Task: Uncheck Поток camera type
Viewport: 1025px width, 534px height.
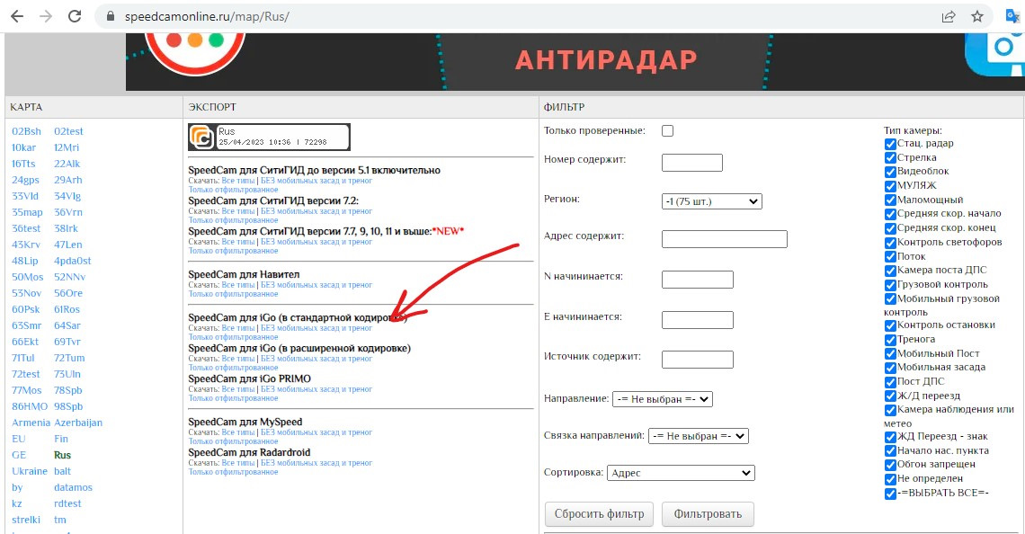Action: point(890,257)
